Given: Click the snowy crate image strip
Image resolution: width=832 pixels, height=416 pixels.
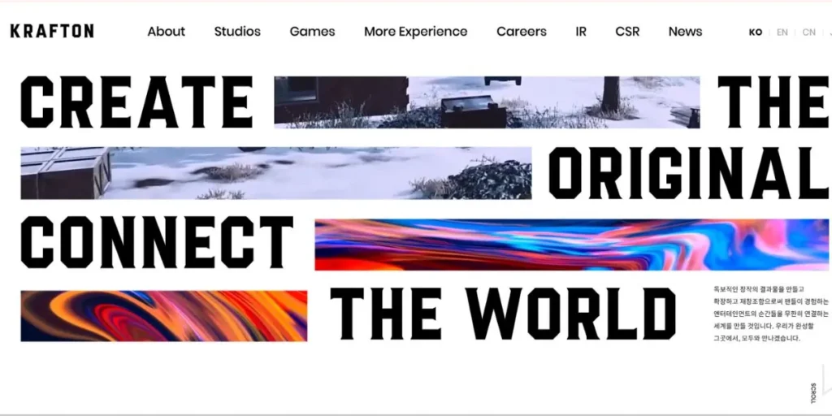Looking at the screenshot, I should (x=276, y=173).
